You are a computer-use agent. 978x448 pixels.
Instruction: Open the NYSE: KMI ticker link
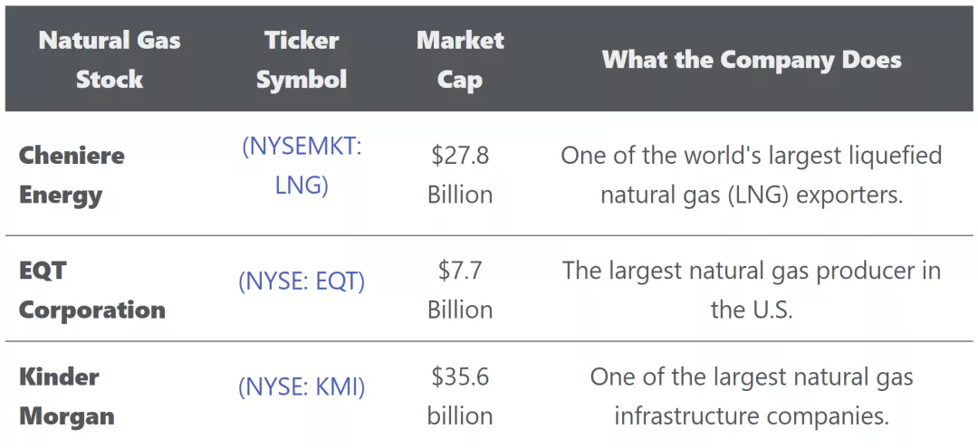[302, 387]
